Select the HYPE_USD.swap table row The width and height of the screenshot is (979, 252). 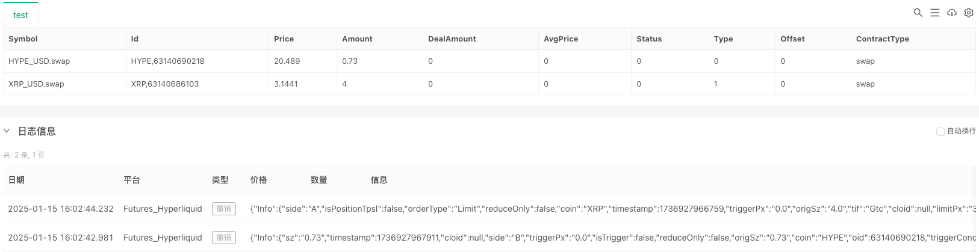(39, 61)
